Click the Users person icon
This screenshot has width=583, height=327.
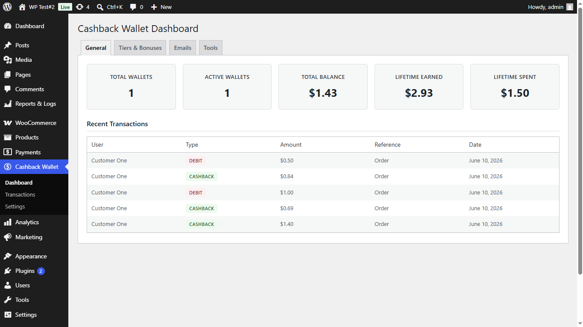click(x=8, y=285)
